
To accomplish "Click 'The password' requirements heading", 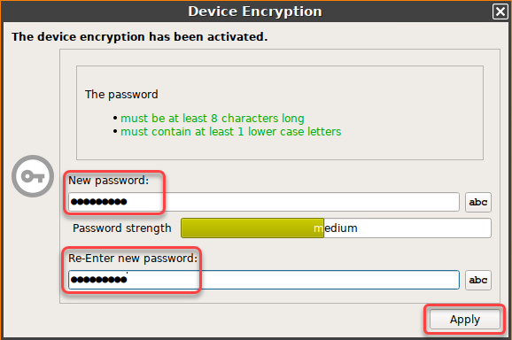I will pos(121,95).
